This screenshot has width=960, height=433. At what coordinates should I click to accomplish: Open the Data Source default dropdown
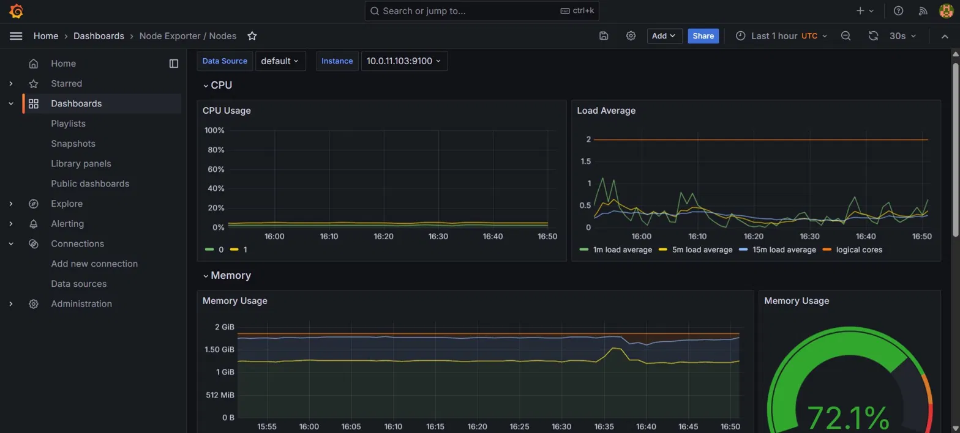280,61
